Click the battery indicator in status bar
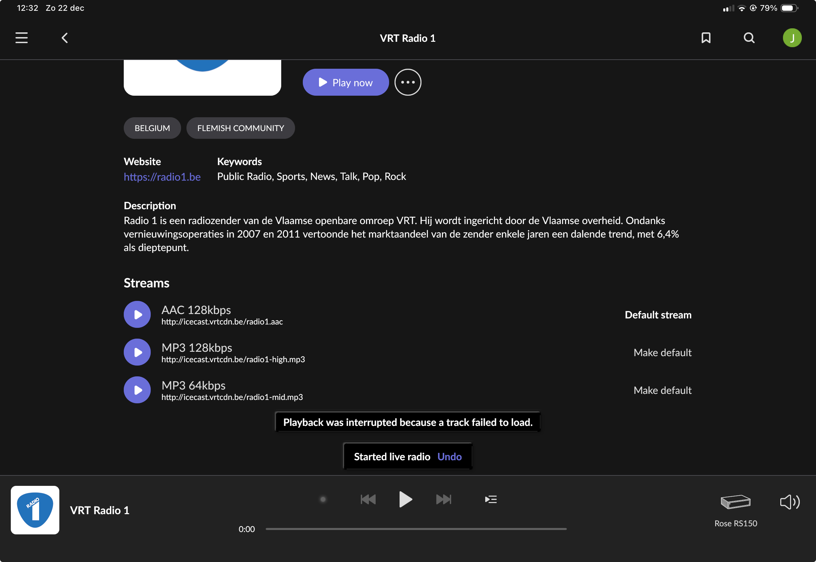Screen dimensions: 816x562 tap(789, 8)
